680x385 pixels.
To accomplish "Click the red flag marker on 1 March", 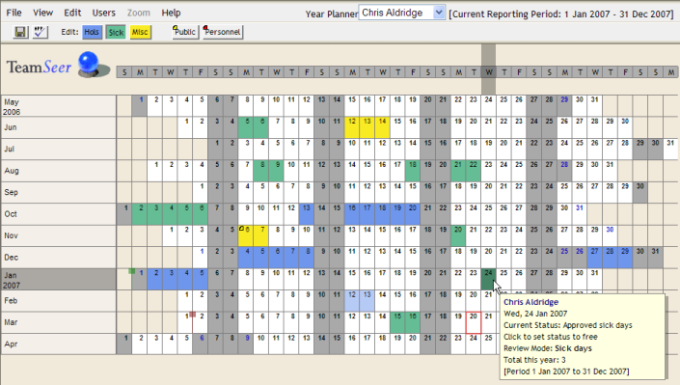I will pyautogui.click(x=193, y=315).
